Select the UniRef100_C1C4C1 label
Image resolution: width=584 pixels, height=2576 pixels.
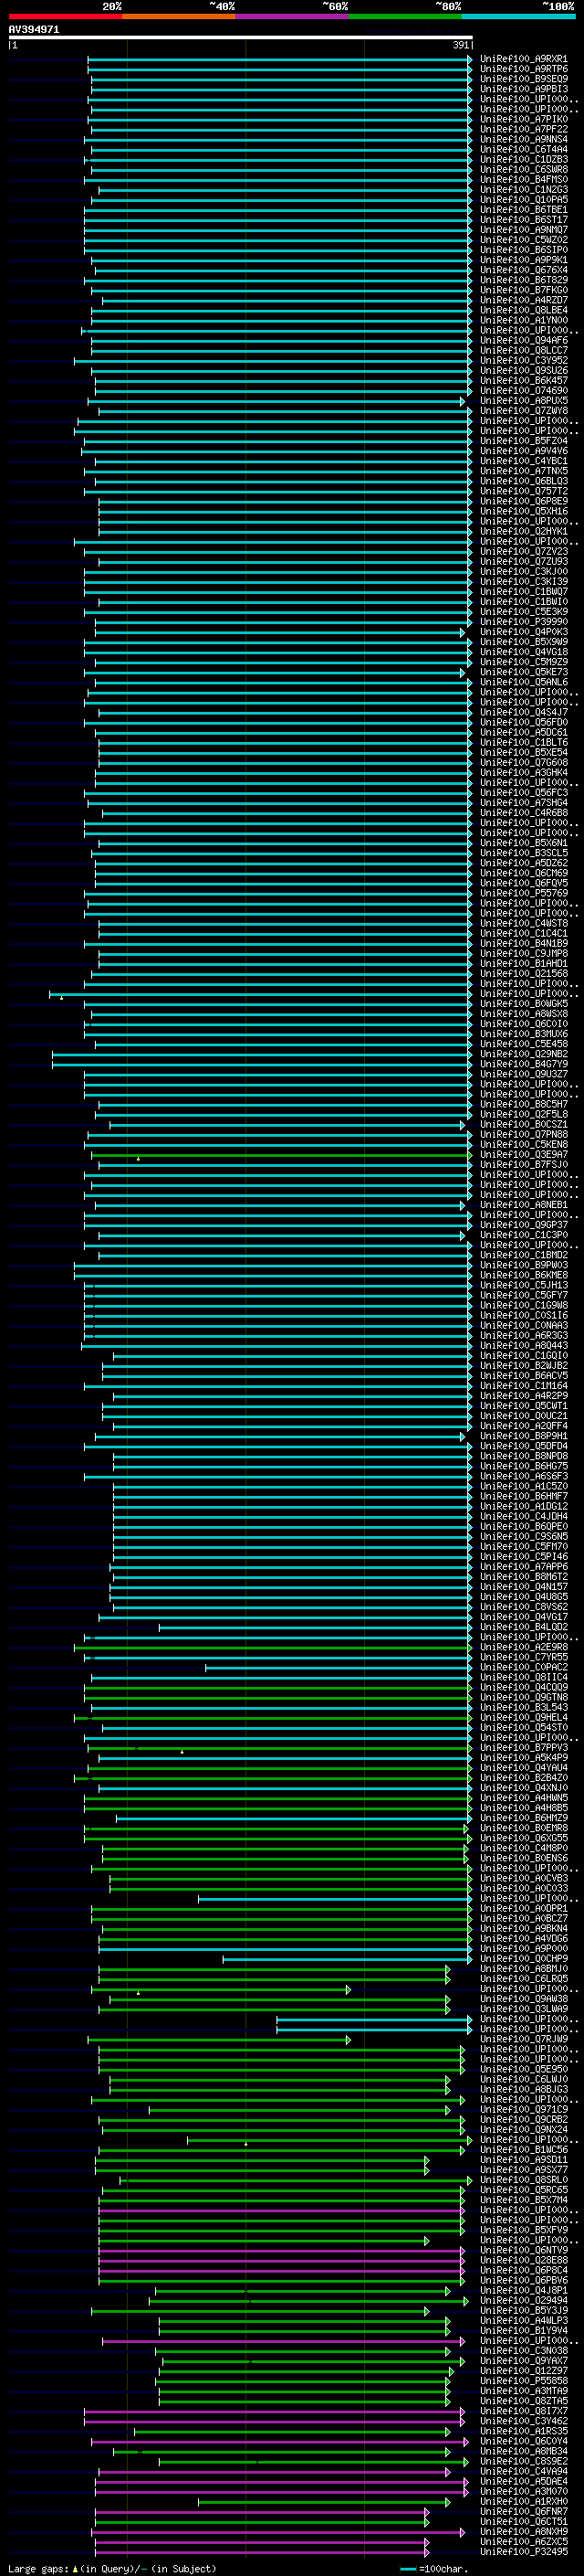[524, 933]
